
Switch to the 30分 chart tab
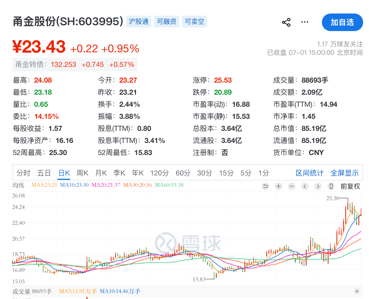(205, 173)
